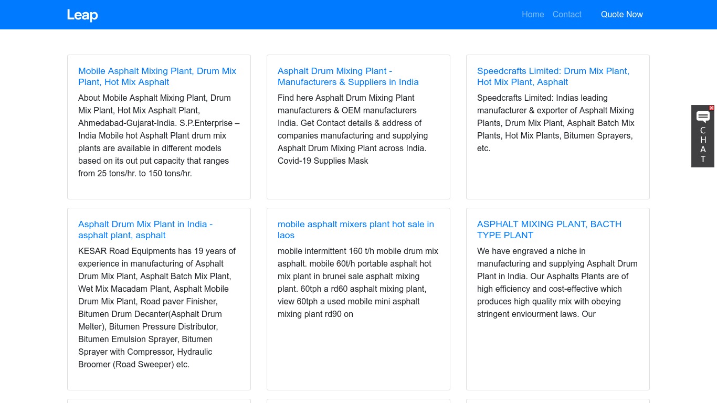The width and height of the screenshot is (717, 403).
Task: Click the mobile intermittent 160 t/h description
Action: click(x=358, y=282)
